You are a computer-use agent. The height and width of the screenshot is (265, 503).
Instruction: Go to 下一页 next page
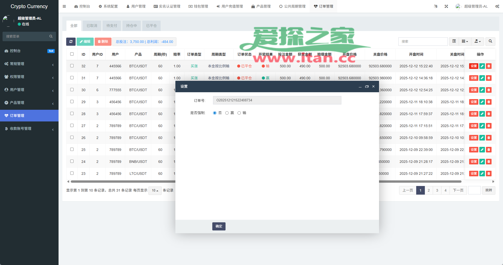click(x=458, y=190)
